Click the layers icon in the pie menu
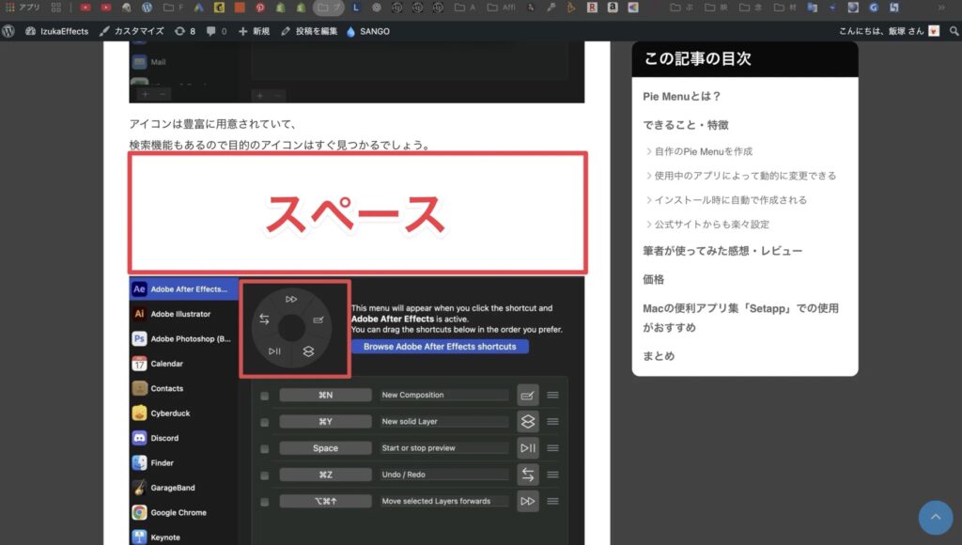The image size is (962, 545). [x=309, y=352]
